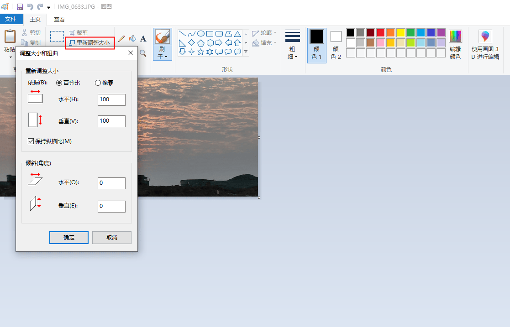510x327 pixels.
Task: Open the Brushes dropdown
Action: click(163, 53)
